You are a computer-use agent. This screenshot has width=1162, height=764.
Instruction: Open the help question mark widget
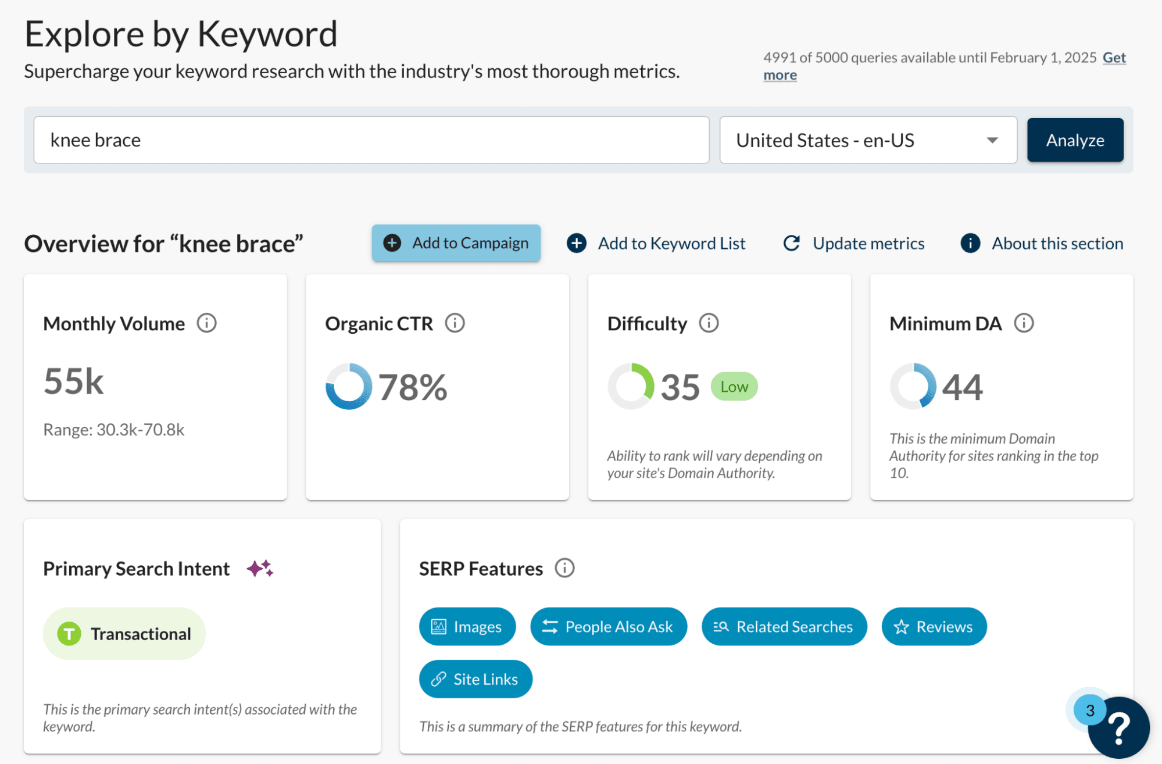(x=1118, y=727)
